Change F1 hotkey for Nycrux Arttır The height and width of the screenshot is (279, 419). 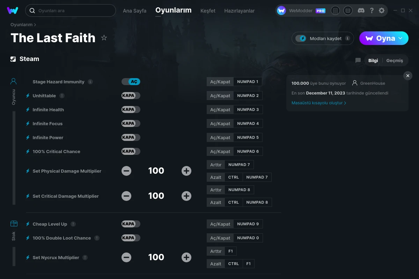(x=231, y=251)
